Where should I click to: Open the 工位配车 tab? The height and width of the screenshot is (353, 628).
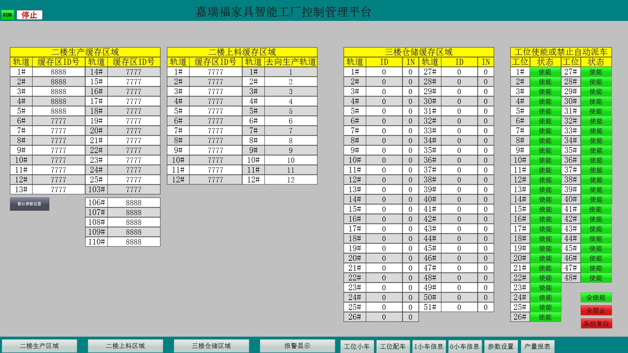point(393,346)
